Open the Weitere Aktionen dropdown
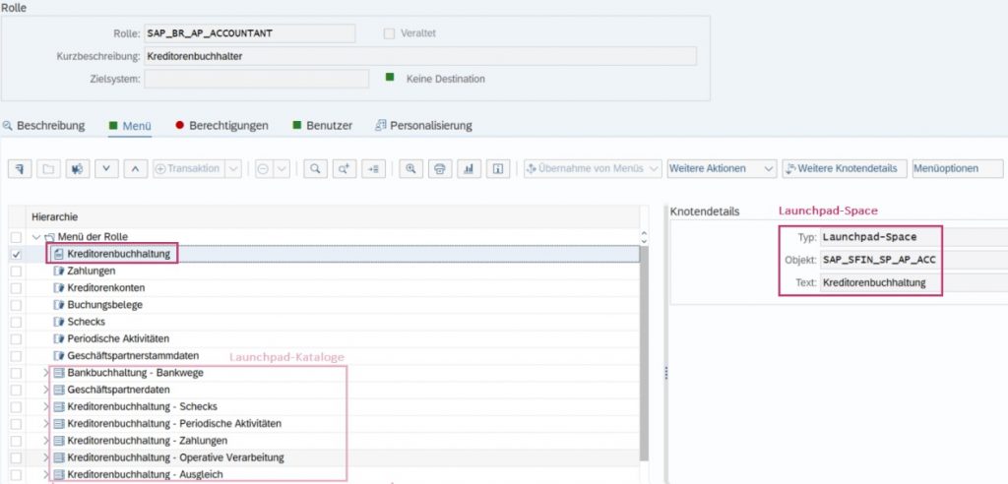Image resolution: width=1008 pixels, height=484 pixels. coord(722,169)
